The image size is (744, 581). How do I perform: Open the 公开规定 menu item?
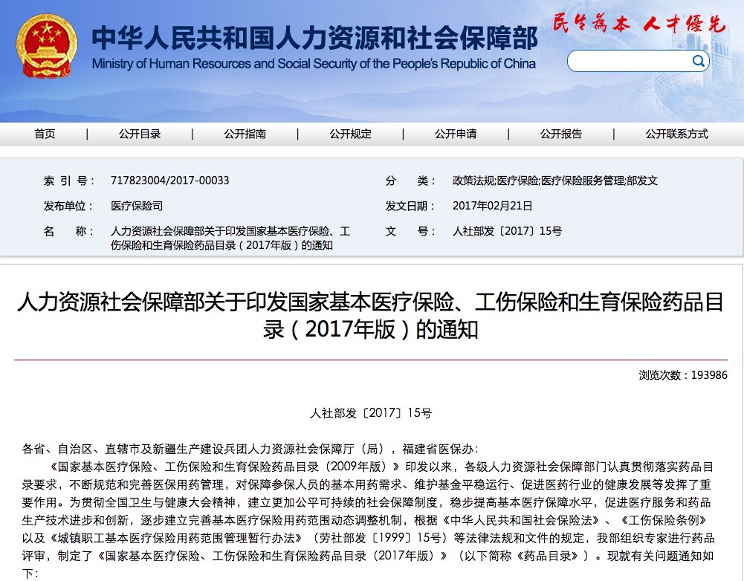350,134
